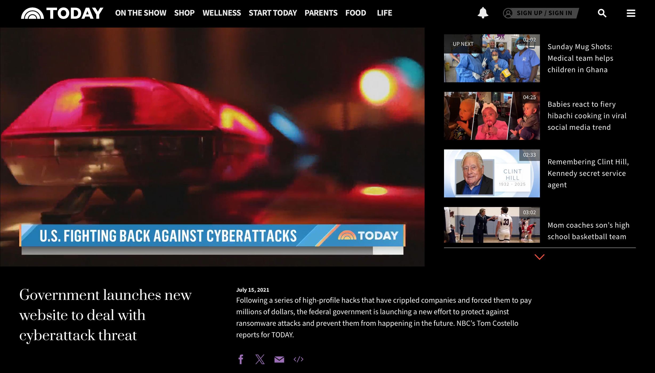
Task: Click the article description paragraph
Action: point(384,318)
